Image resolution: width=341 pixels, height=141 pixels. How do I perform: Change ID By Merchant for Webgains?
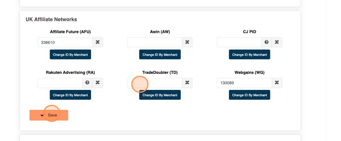click(250, 95)
